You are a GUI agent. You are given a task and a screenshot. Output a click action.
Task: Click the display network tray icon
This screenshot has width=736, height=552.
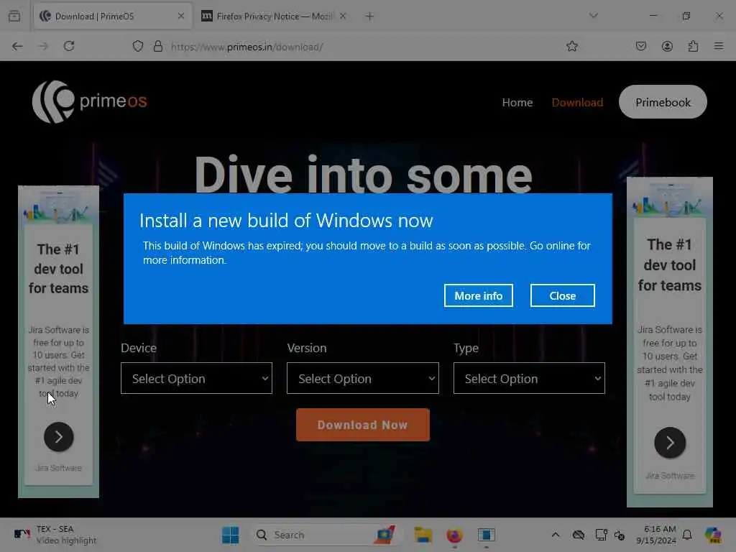601,535
